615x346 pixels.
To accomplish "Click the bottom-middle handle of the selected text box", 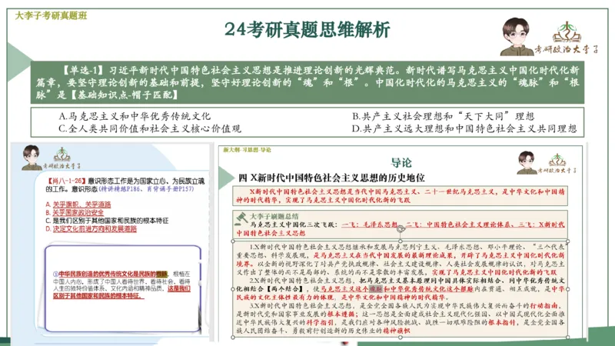I will (x=401, y=337).
